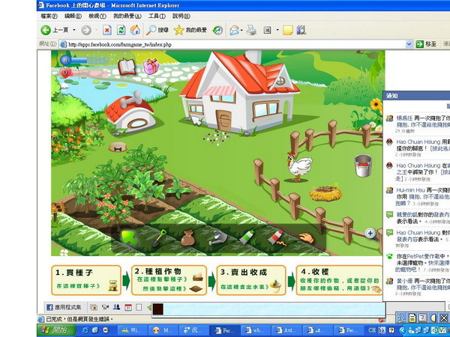The height and width of the screenshot is (337, 450).
Task: Click the dog food bowl
Action: [x=118, y=147]
